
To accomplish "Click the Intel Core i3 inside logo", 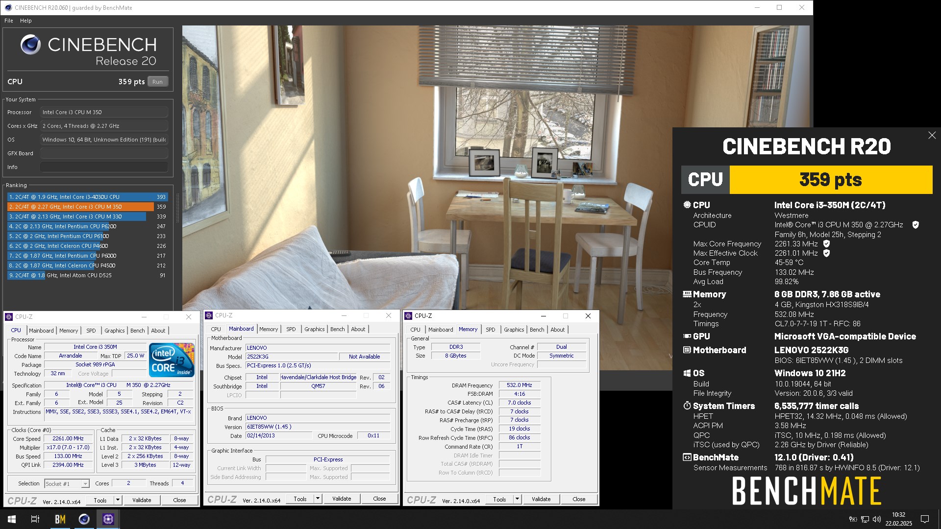I will pyautogui.click(x=172, y=360).
